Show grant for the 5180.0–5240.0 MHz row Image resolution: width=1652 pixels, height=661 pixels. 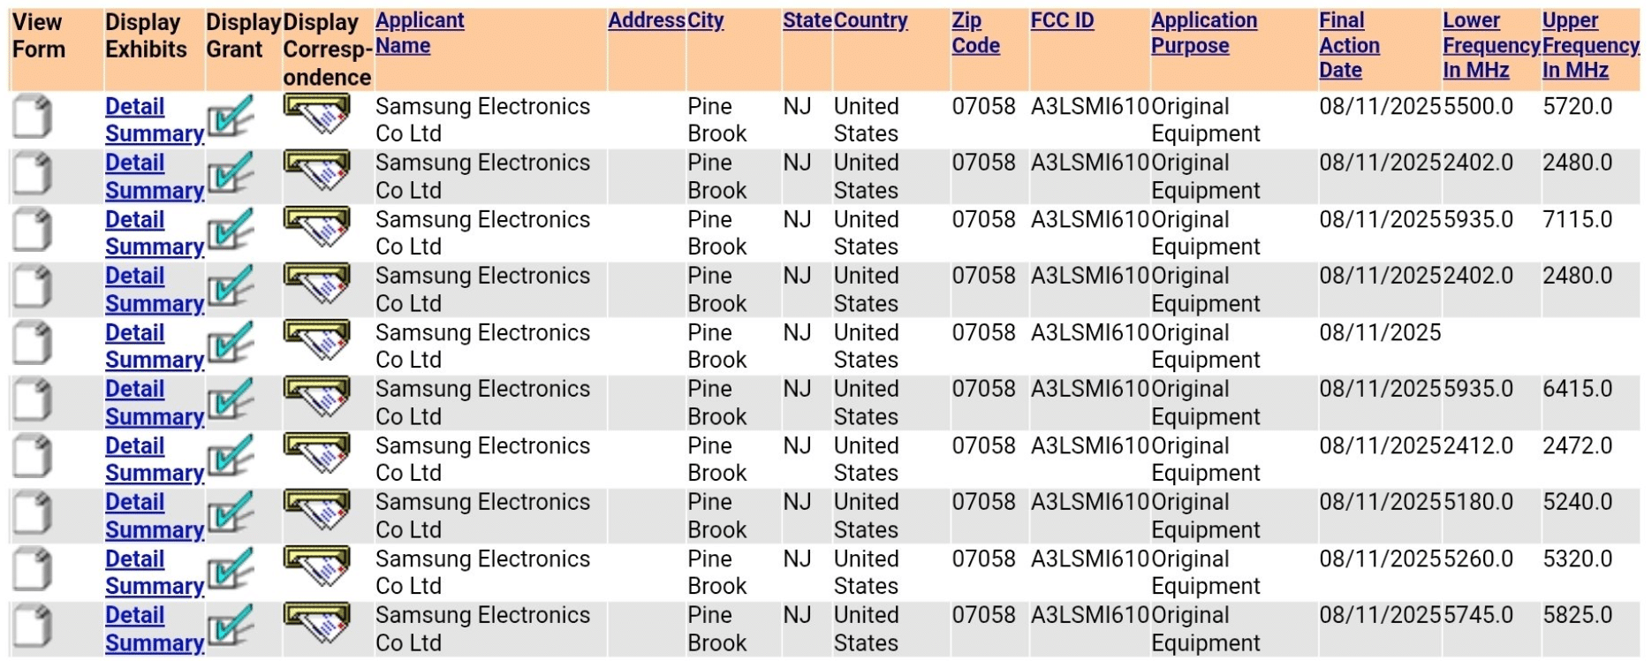(231, 513)
